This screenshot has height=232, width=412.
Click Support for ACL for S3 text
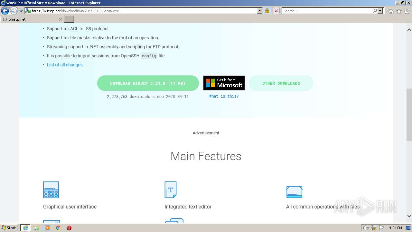pos(78,29)
